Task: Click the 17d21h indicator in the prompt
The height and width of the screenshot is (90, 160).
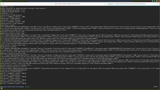Action: pyautogui.click(x=155, y=87)
